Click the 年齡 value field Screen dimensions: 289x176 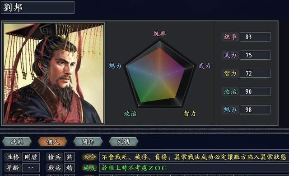(31, 168)
